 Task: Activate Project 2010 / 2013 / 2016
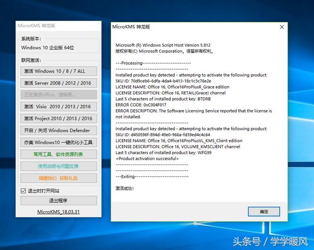pyautogui.click(x=58, y=118)
